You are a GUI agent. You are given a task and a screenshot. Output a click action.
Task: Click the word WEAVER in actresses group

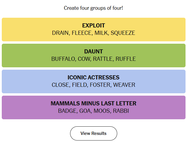(124, 85)
